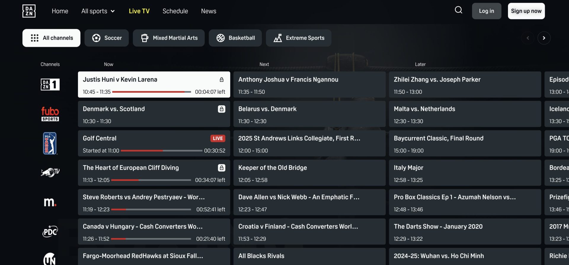Select the 'm.' channel logo
The image size is (569, 265).
click(x=50, y=202)
